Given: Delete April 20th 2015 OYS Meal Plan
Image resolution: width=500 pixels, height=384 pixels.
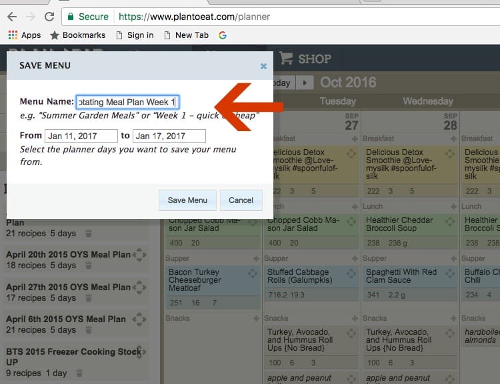Looking at the screenshot, I should tap(89, 266).
